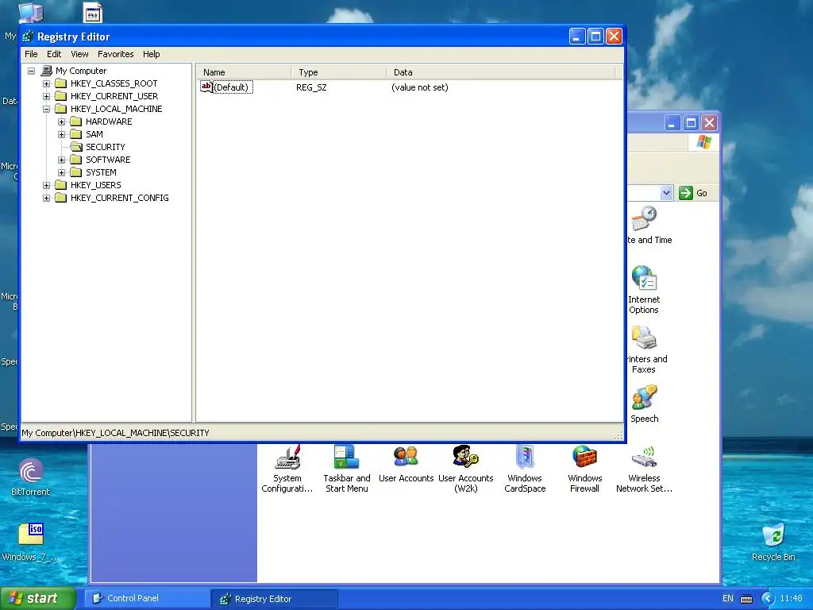
Task: Select the open SECURITY folder icon
Action: [x=76, y=147]
